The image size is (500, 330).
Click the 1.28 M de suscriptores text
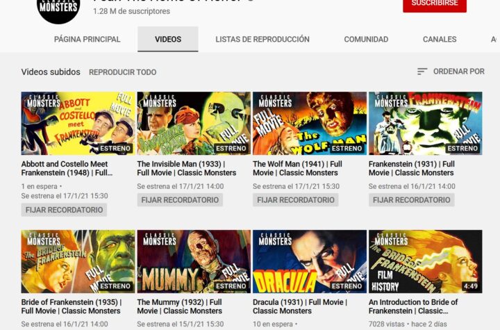(131, 11)
